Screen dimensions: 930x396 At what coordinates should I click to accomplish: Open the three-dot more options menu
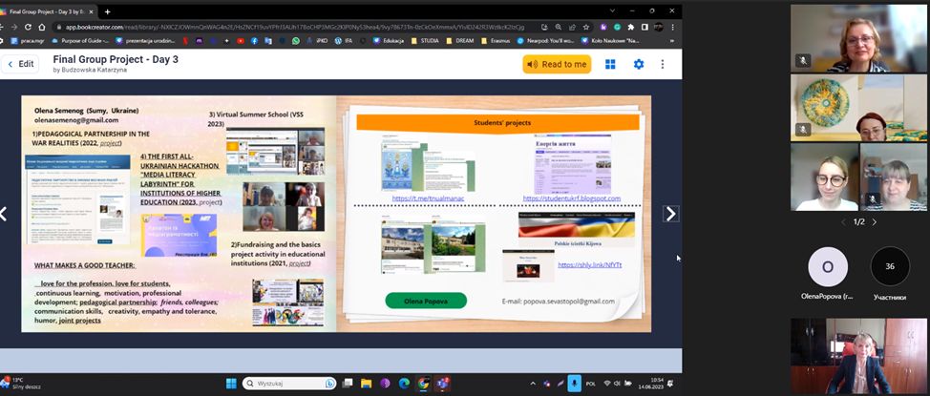pos(663,64)
